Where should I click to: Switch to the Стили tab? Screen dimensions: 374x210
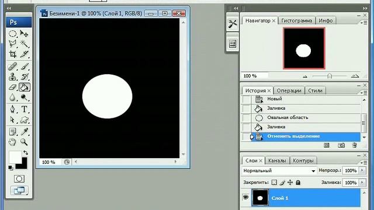pyautogui.click(x=315, y=91)
